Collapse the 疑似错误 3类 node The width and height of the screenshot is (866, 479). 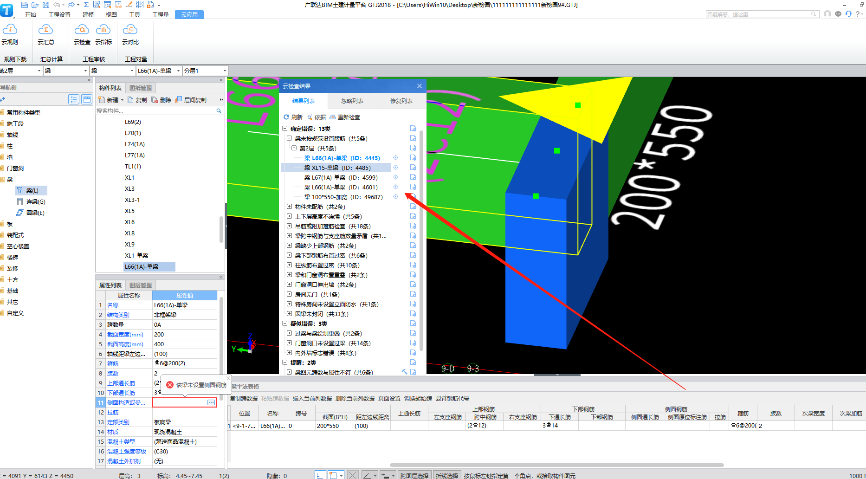pyautogui.click(x=285, y=324)
